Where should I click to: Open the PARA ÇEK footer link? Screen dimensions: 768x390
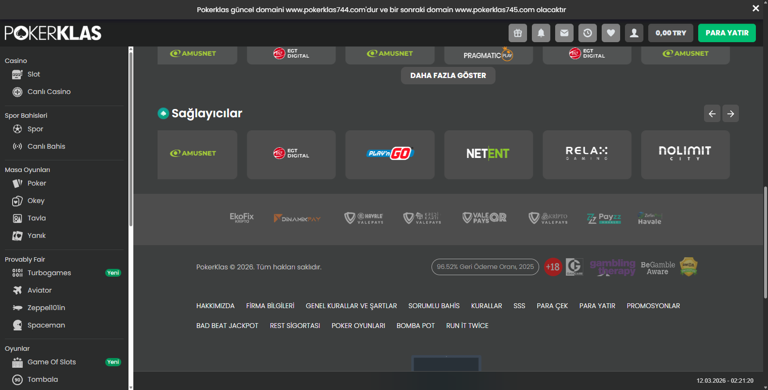click(x=552, y=306)
